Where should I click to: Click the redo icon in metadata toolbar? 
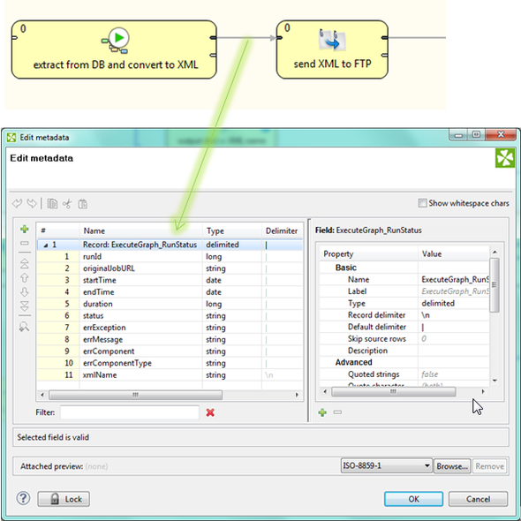click(x=32, y=203)
